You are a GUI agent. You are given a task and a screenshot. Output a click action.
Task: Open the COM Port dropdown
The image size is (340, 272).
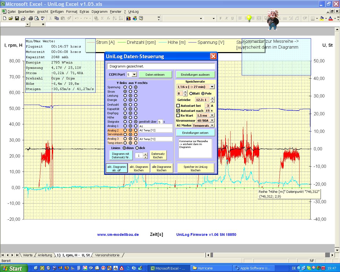click(x=134, y=75)
